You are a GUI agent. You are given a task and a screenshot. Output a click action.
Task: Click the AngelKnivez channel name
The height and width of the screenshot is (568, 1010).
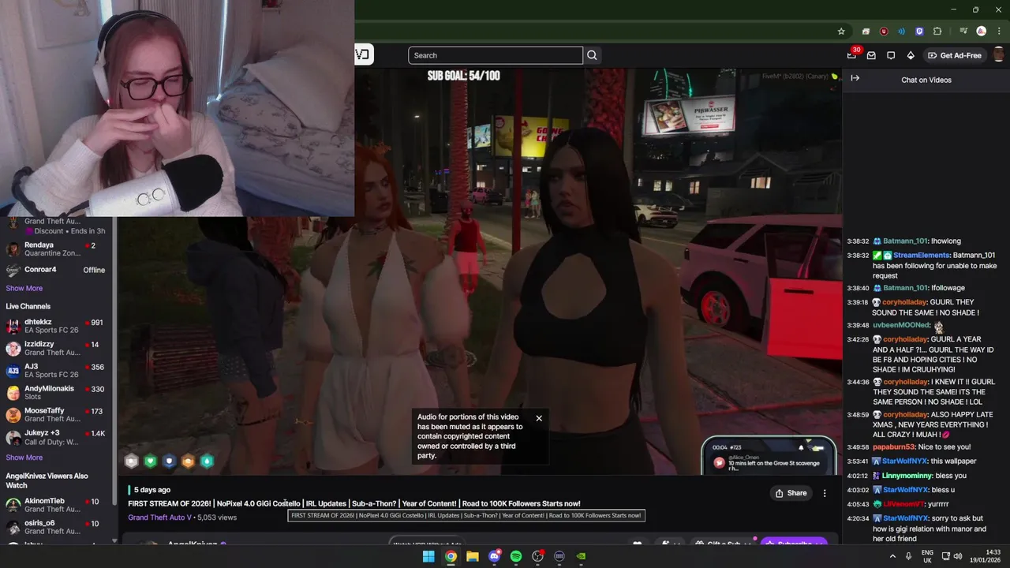tap(192, 544)
